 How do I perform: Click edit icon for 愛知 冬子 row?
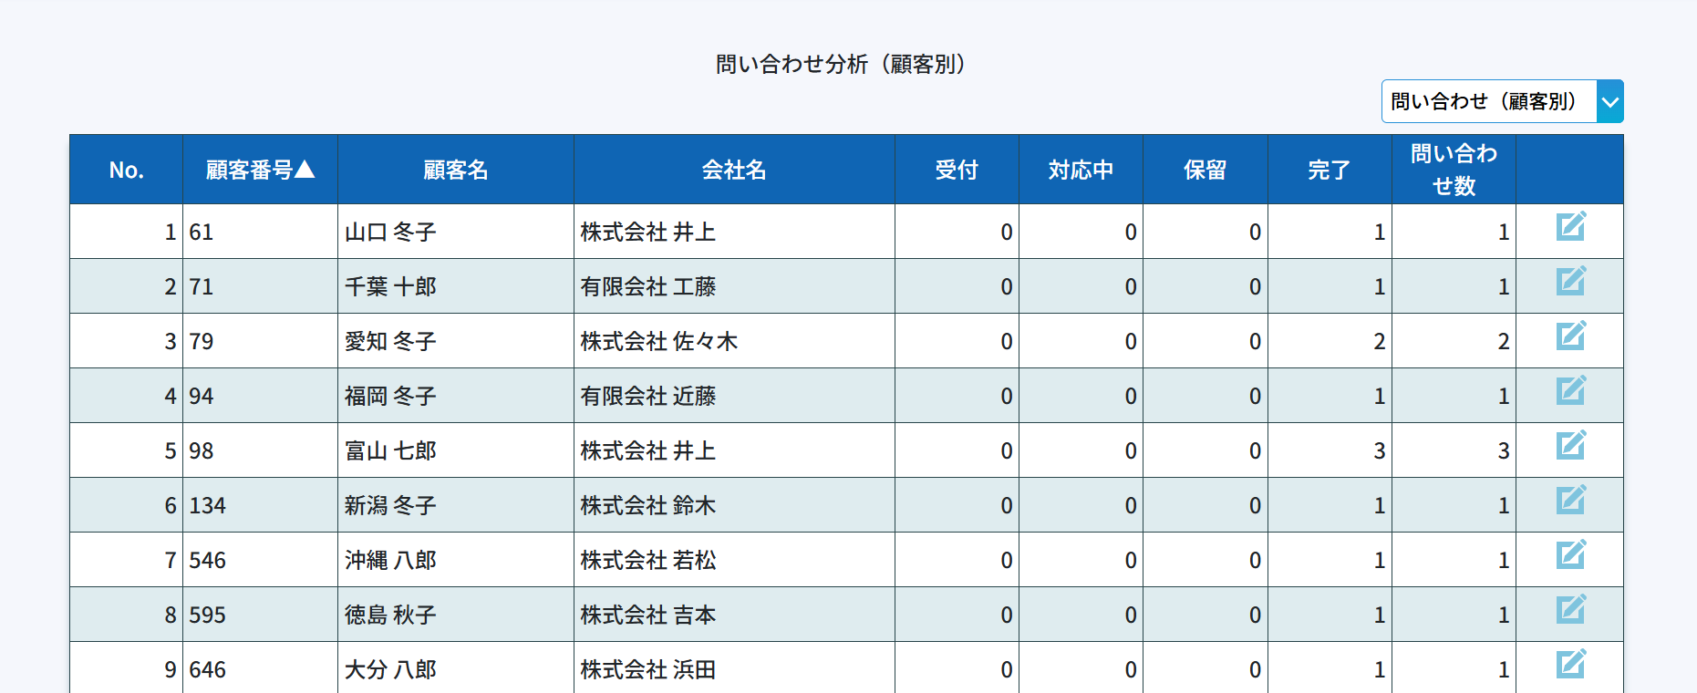[x=1570, y=336]
